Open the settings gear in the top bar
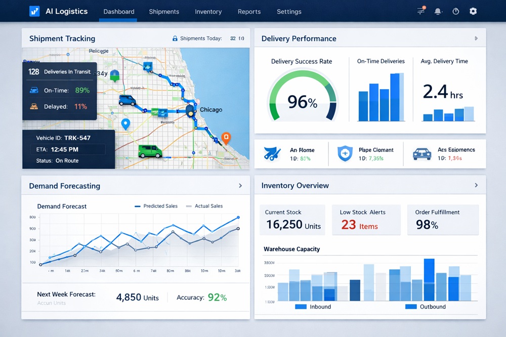Image resolution: width=506 pixels, height=337 pixels. (x=473, y=11)
